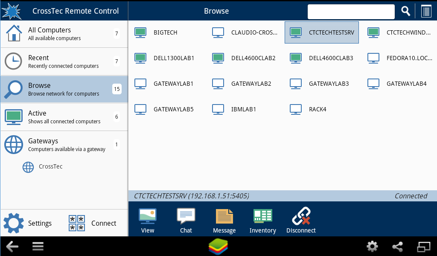Click the search magnifier icon

405,11
